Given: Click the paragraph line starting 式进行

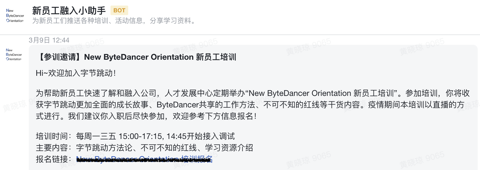Looking at the screenshot, I should click(x=146, y=116).
